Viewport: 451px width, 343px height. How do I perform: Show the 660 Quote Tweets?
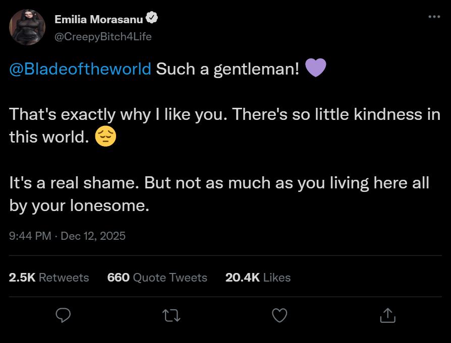[x=157, y=278]
